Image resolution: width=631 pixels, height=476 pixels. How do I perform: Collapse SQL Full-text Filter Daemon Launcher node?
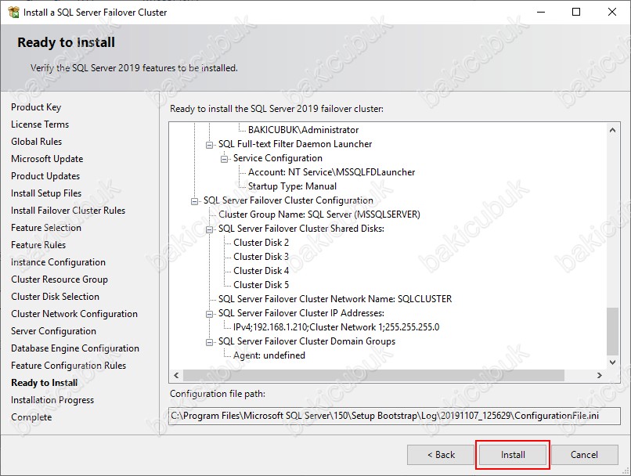click(x=209, y=145)
